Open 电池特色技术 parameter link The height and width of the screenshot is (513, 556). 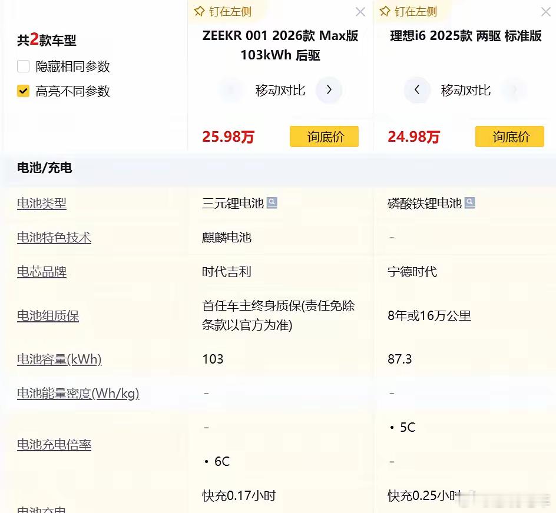coord(54,238)
